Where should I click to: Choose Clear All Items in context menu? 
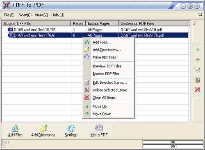109,98
